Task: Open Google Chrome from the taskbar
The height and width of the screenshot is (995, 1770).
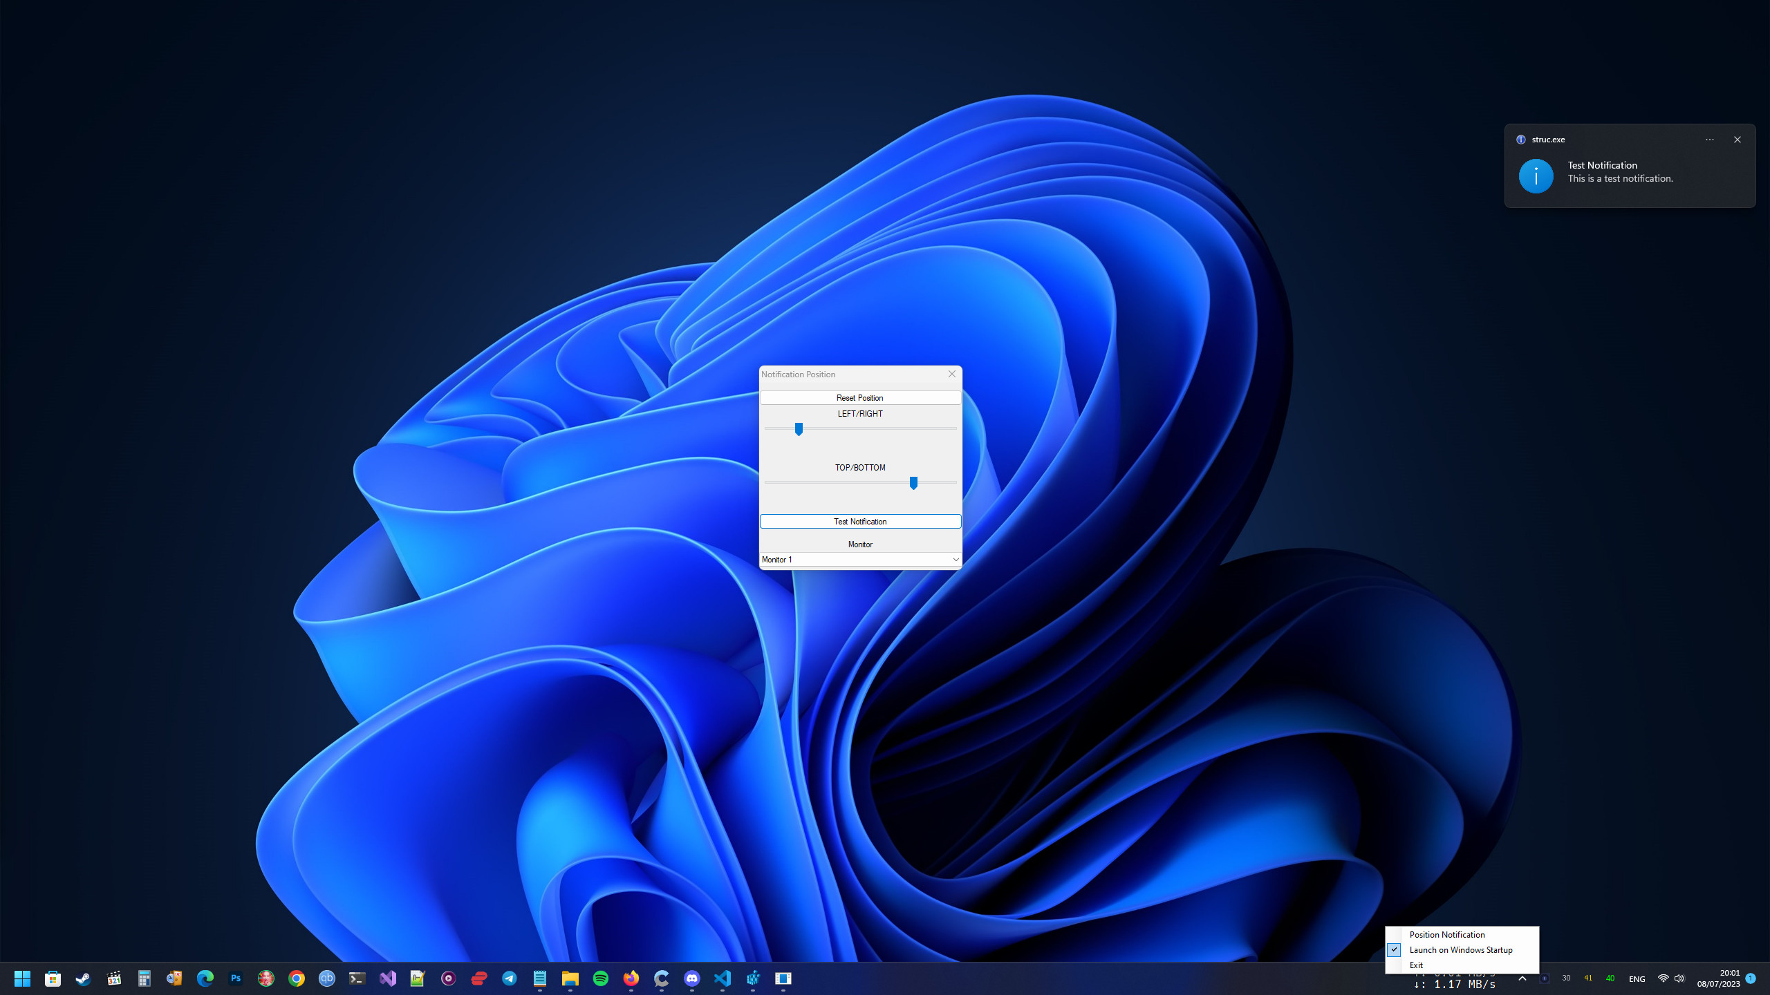Action: coord(296,978)
